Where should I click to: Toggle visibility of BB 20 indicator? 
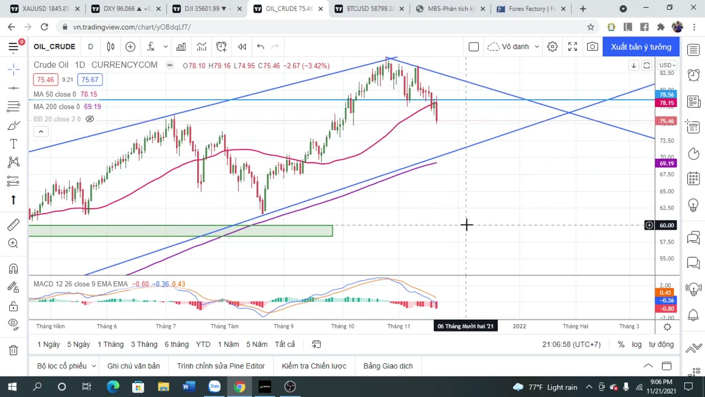pyautogui.click(x=90, y=119)
